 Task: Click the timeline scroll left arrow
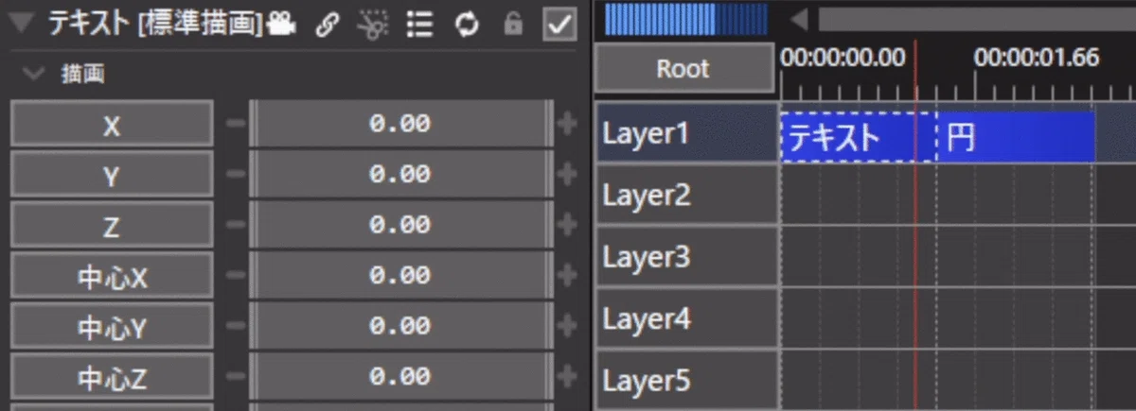(x=801, y=20)
